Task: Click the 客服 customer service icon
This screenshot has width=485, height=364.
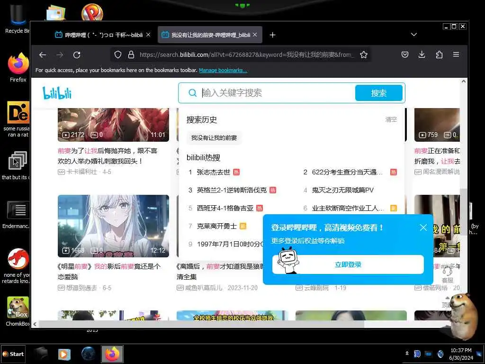Action: [x=447, y=275]
